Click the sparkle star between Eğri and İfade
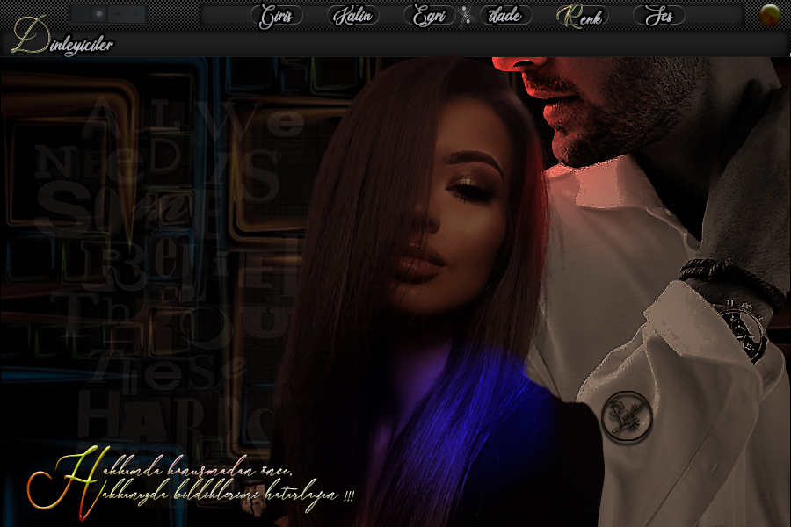The image size is (791, 527). [466, 16]
